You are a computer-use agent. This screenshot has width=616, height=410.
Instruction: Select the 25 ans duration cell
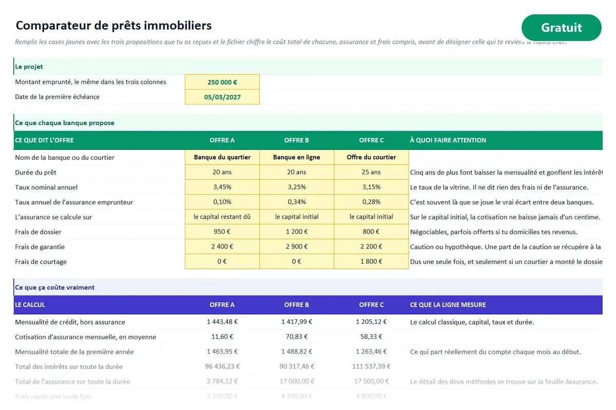371,172
